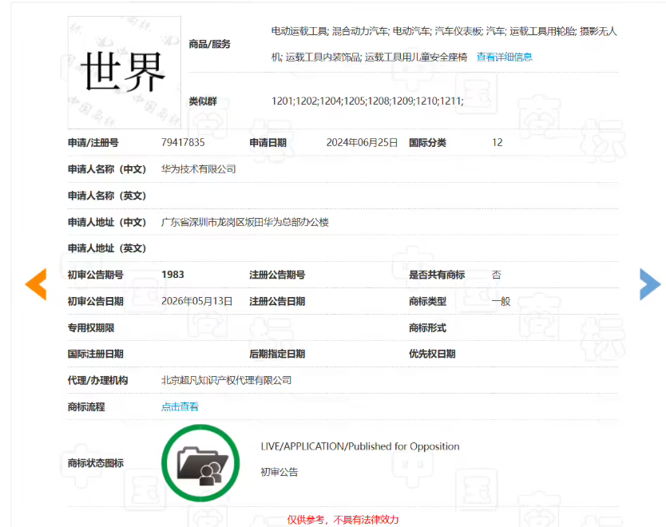This screenshot has width=666, height=527.
Task: Open 查看详细信息 link for goods/services
Action: (x=504, y=57)
